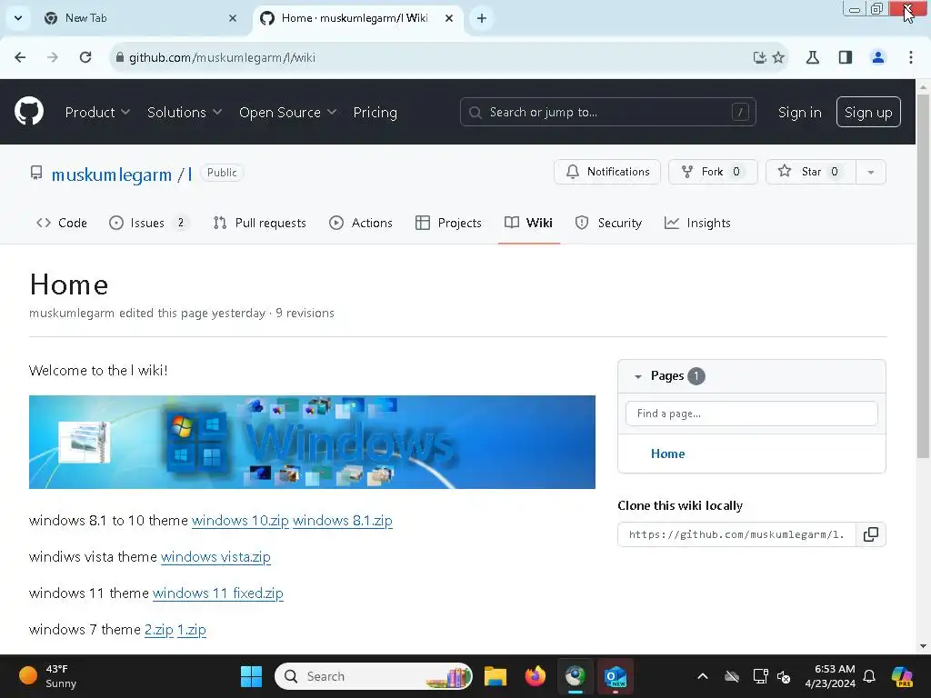
Task: Click the taskbar Search box
Action: pos(374,676)
